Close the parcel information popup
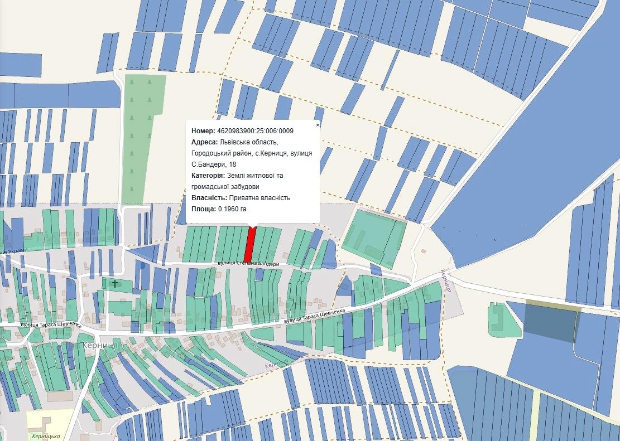This screenshot has width=620, height=441. (318, 125)
